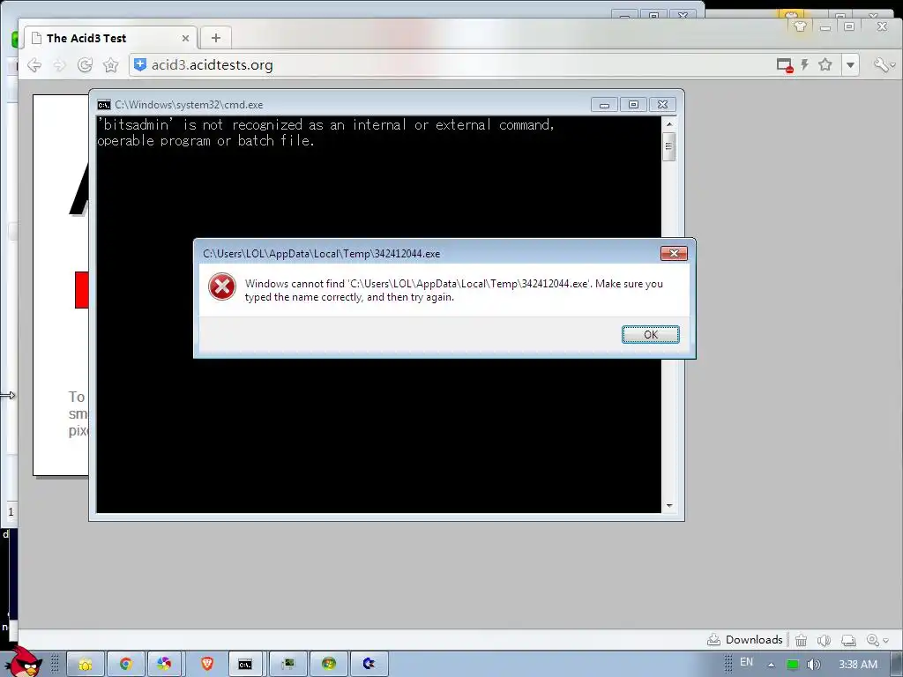Close the browser window
903x677 pixels.
882,26
